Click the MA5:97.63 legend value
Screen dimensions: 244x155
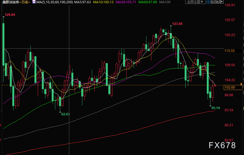82,2
